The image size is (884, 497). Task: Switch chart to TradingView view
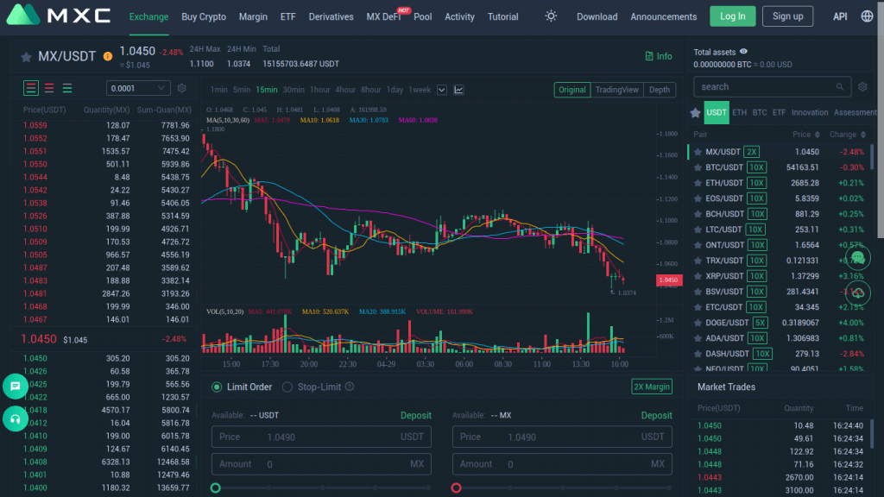[x=616, y=90]
